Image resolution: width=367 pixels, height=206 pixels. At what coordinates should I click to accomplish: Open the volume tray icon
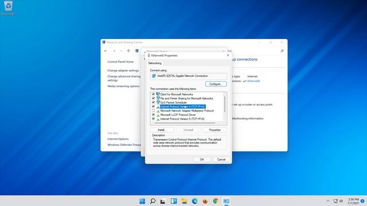(x=341, y=201)
